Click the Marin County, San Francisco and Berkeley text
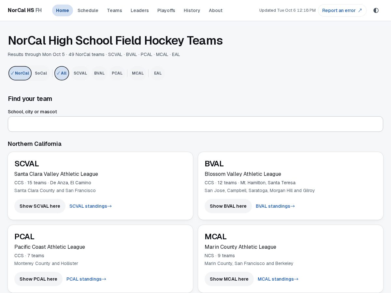This screenshot has width=391, height=293. click(x=249, y=263)
